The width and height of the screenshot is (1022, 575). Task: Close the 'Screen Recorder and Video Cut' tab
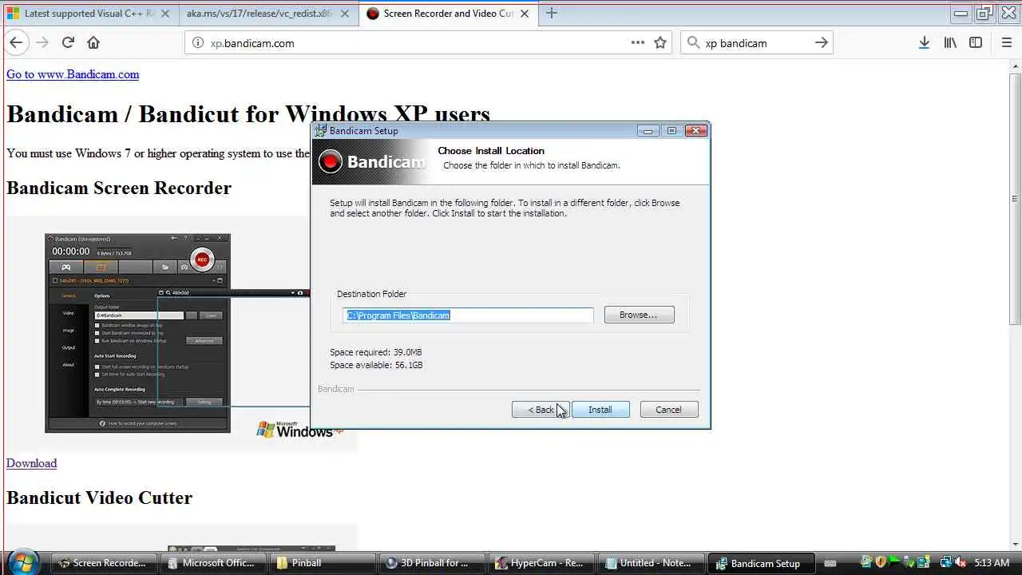tap(525, 14)
